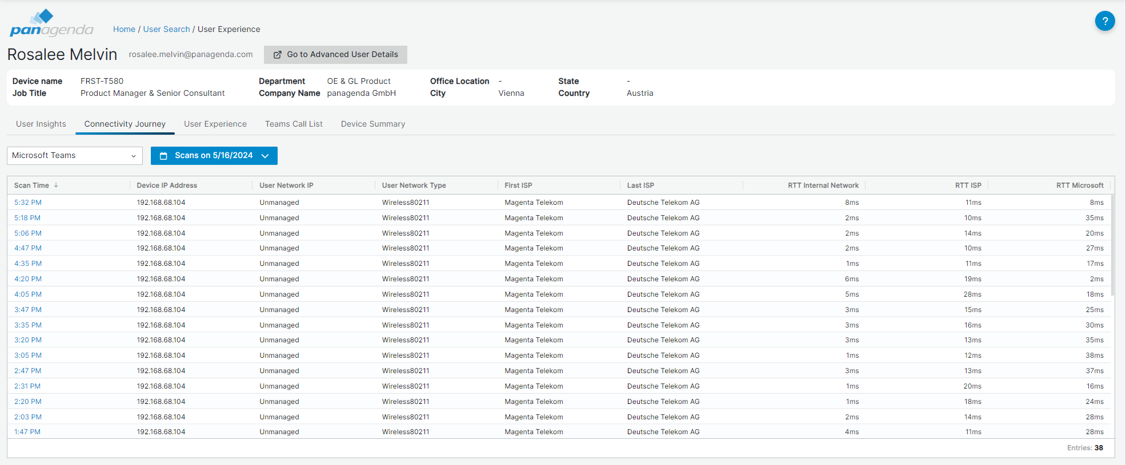
Task: Sort by RTT ISP column
Action: [968, 185]
